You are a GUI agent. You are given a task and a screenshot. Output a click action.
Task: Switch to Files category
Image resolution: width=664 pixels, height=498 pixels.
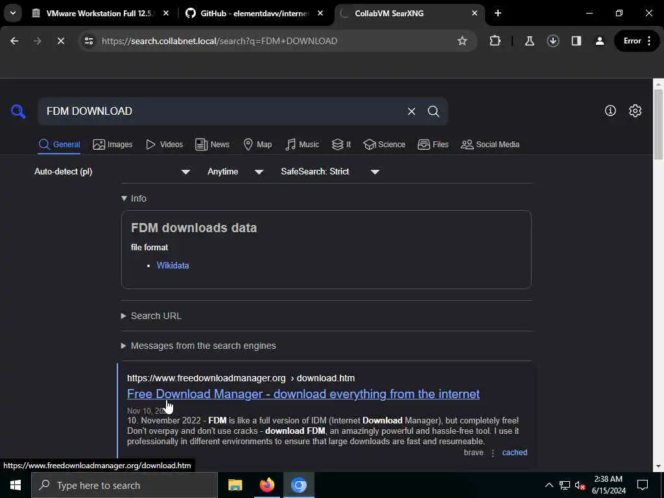[x=433, y=145]
